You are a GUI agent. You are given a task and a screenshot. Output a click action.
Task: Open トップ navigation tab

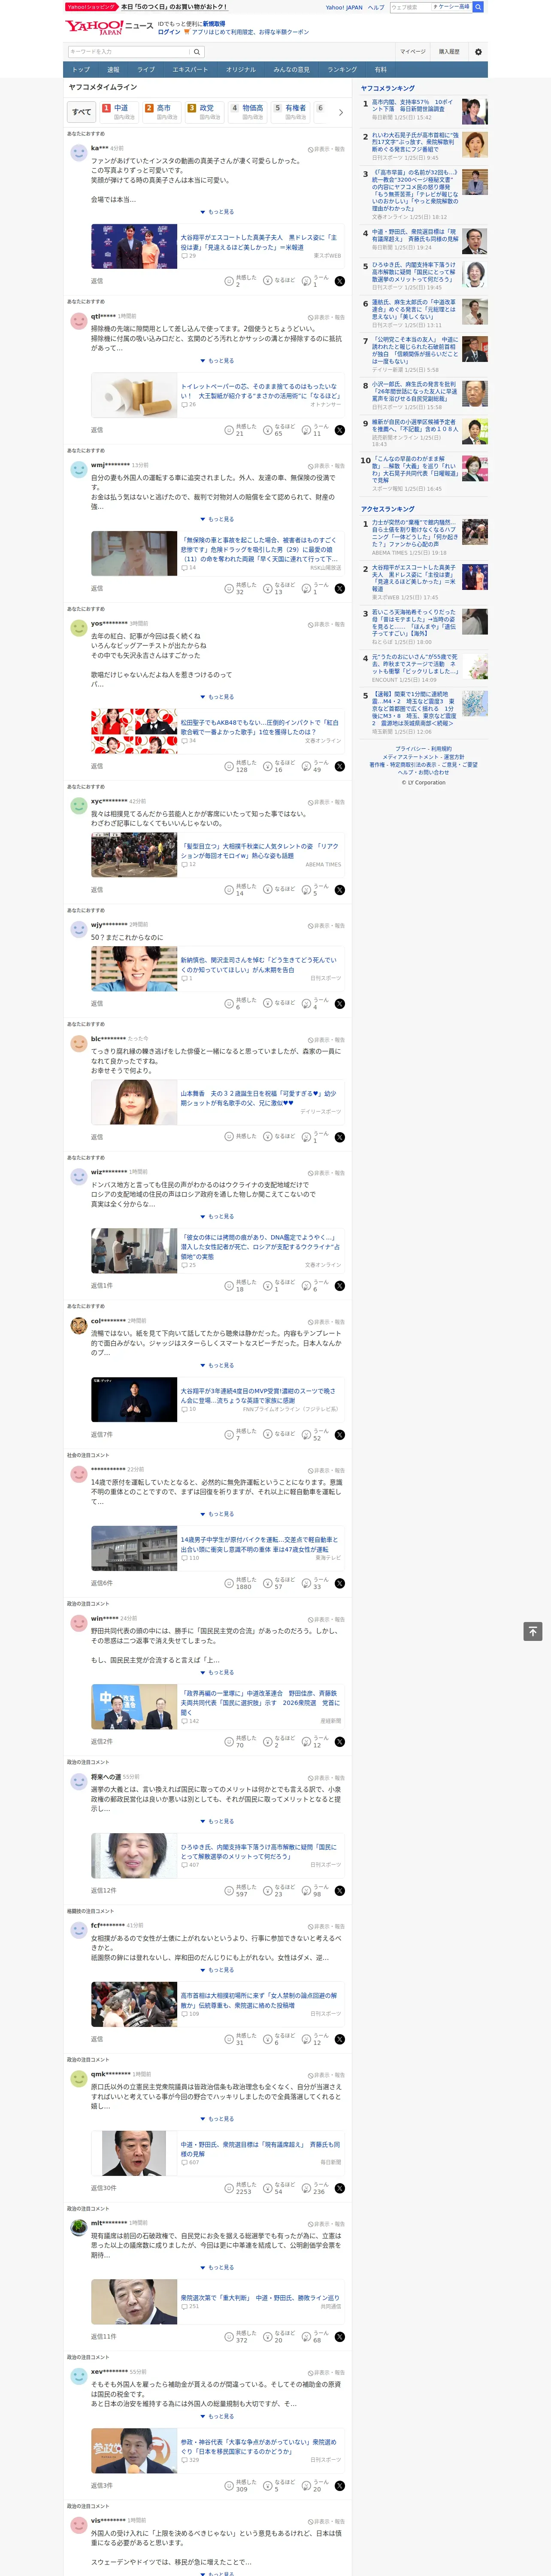(81, 70)
